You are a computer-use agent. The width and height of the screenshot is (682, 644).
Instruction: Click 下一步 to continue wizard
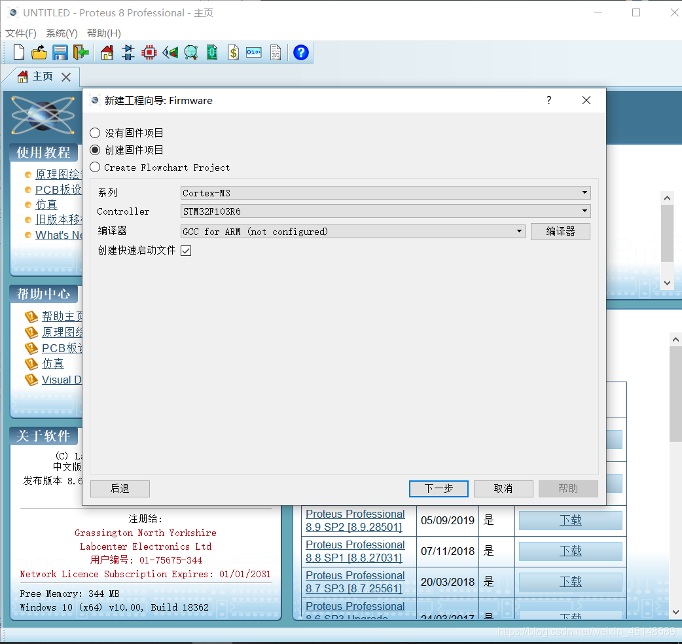[439, 488]
